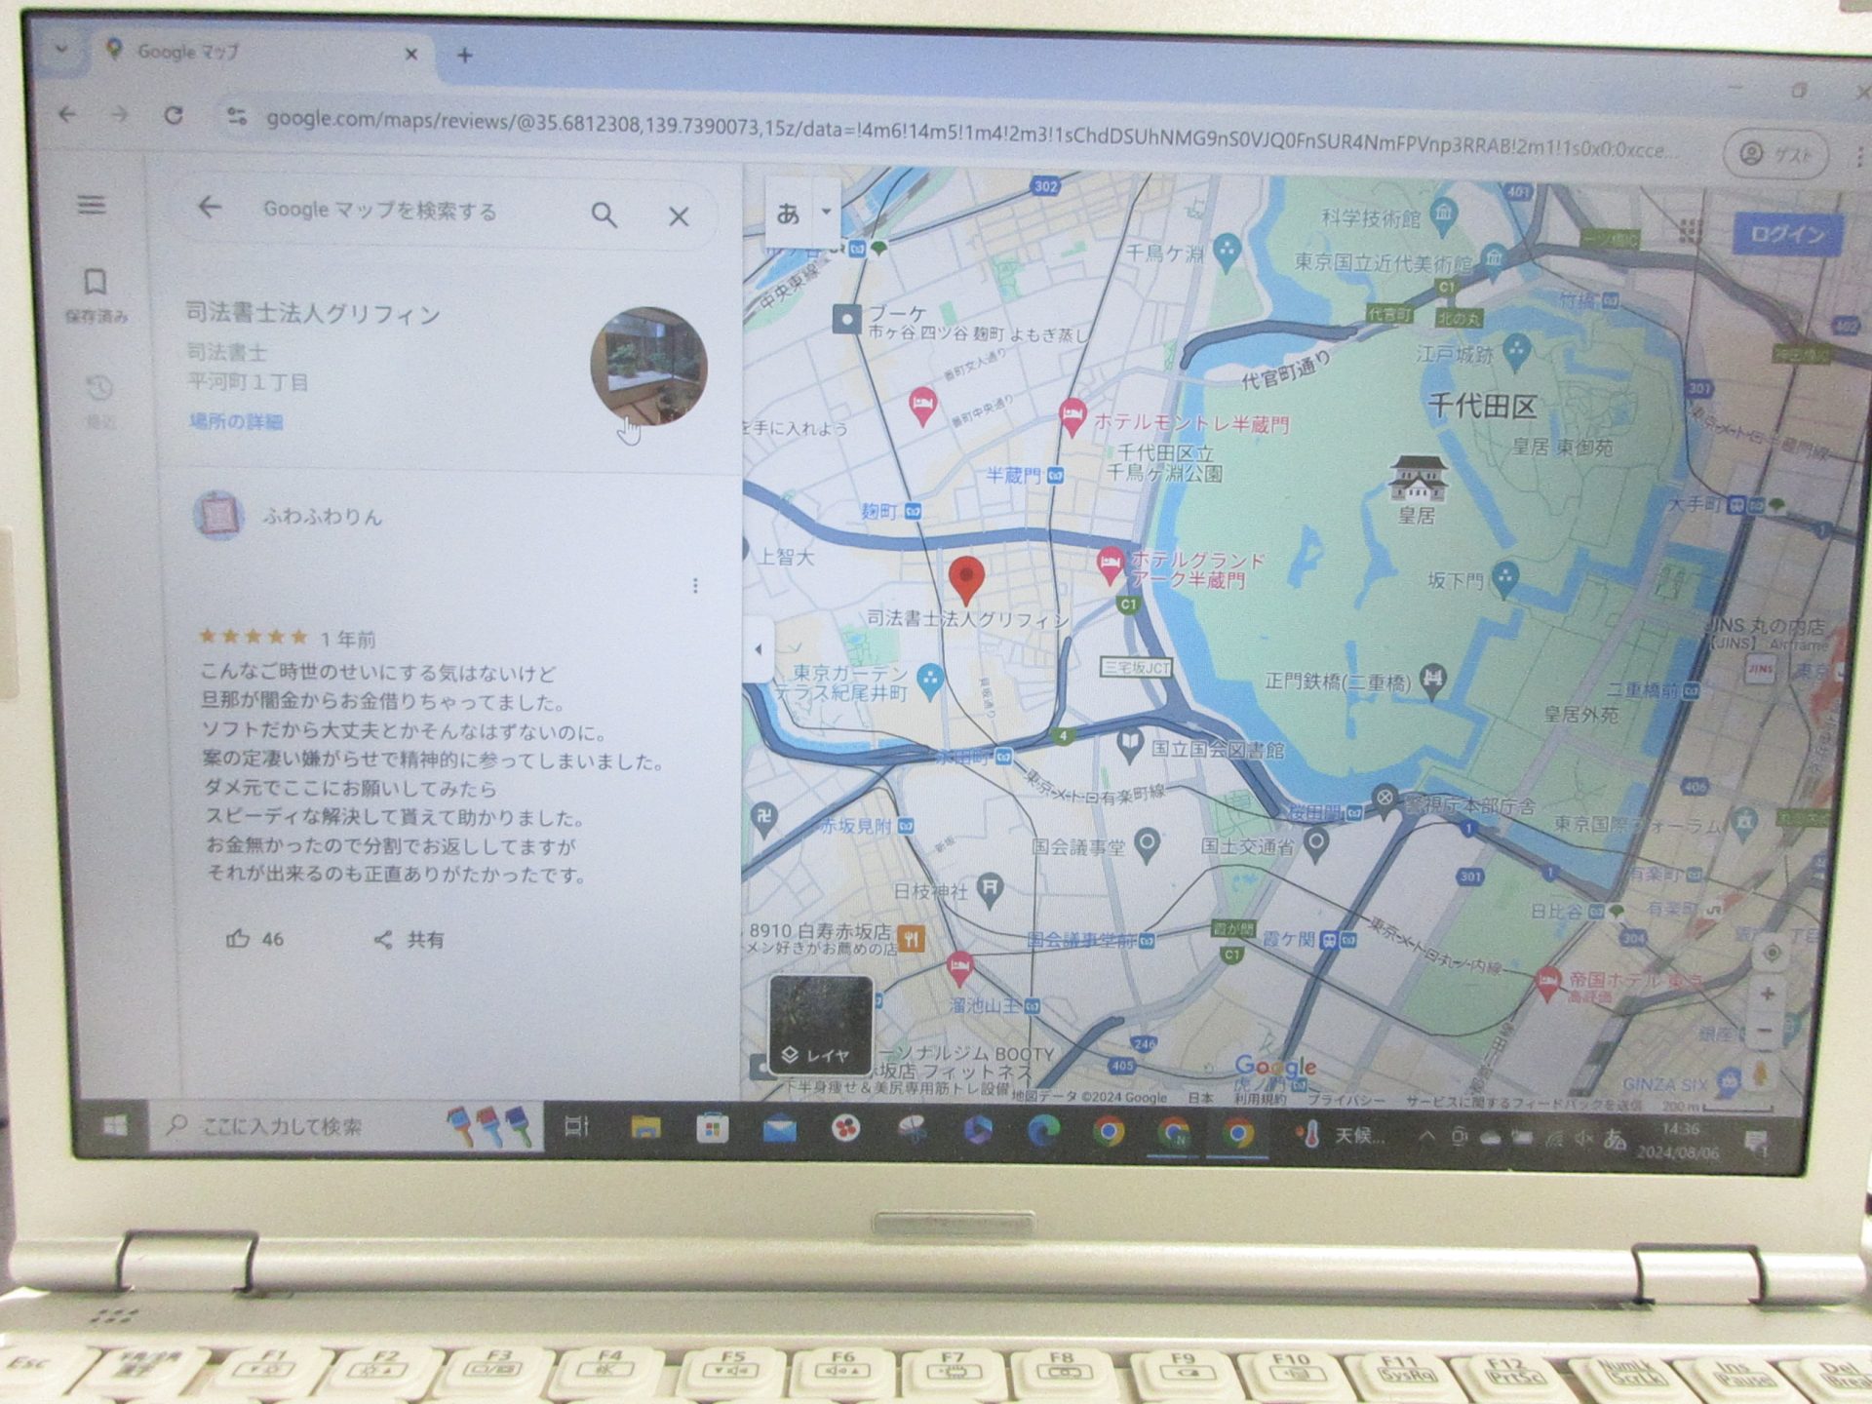
Task: Open site info icon in address bar
Action: click(x=237, y=117)
